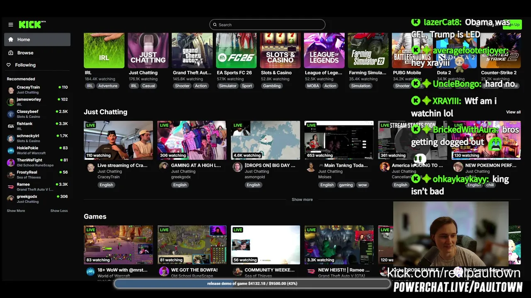Open GAMING AT A HIGH L stream thumbnail
The width and height of the screenshot is (531, 298).
[192, 140]
